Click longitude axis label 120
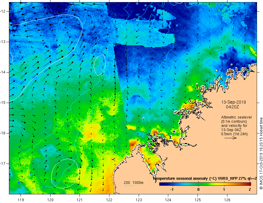This screenshot has height=203, width=263. (x=50, y=200)
